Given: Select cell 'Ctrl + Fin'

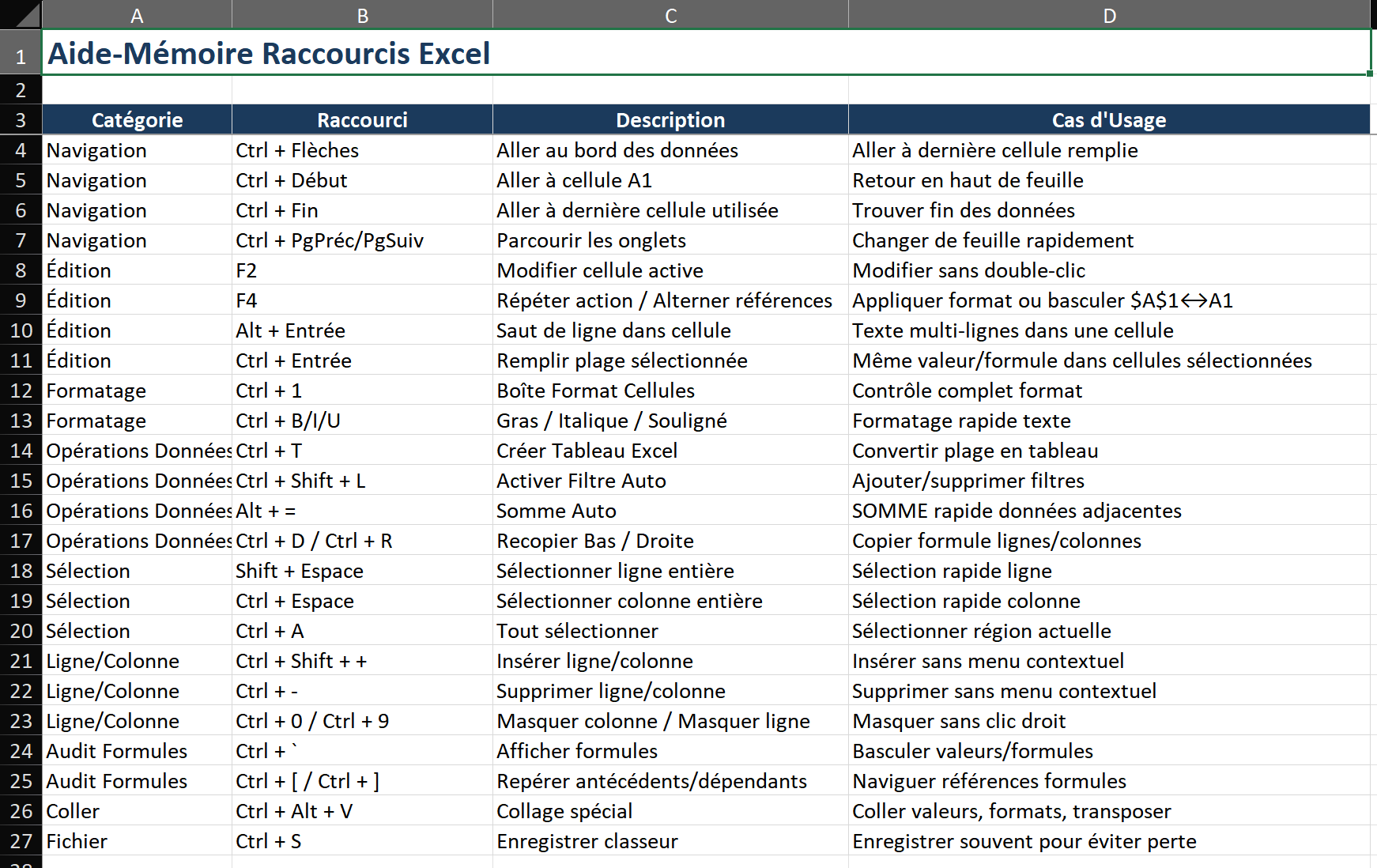Looking at the screenshot, I should coord(362,210).
